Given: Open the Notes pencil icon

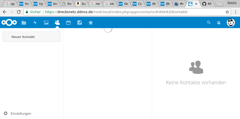Looking at the screenshot, I should [x=80, y=23].
